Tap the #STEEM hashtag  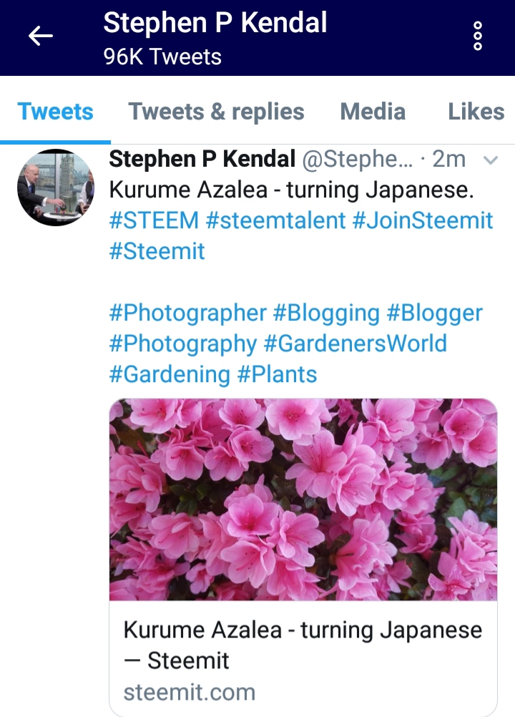154,220
